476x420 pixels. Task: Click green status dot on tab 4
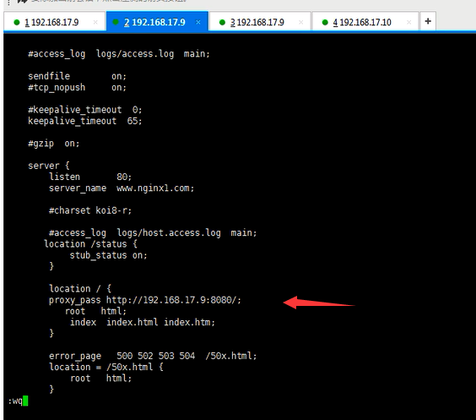[325, 22]
